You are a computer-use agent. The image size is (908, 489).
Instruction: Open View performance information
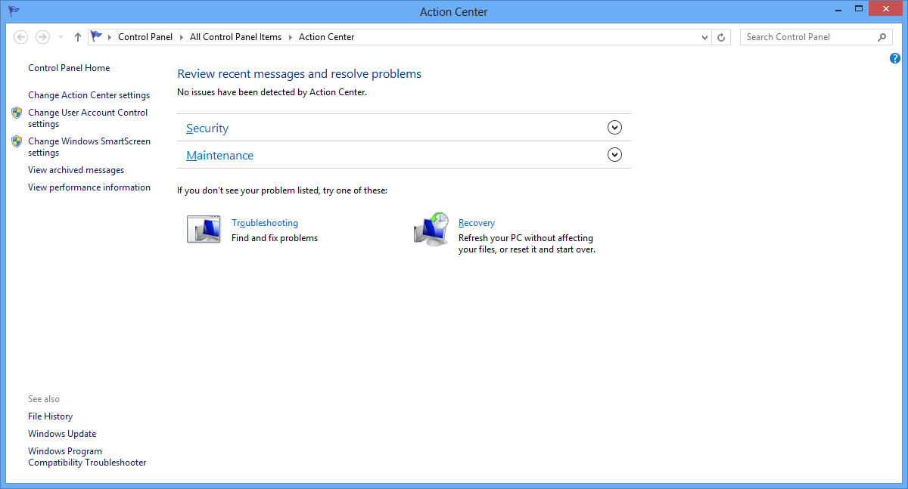click(x=89, y=187)
